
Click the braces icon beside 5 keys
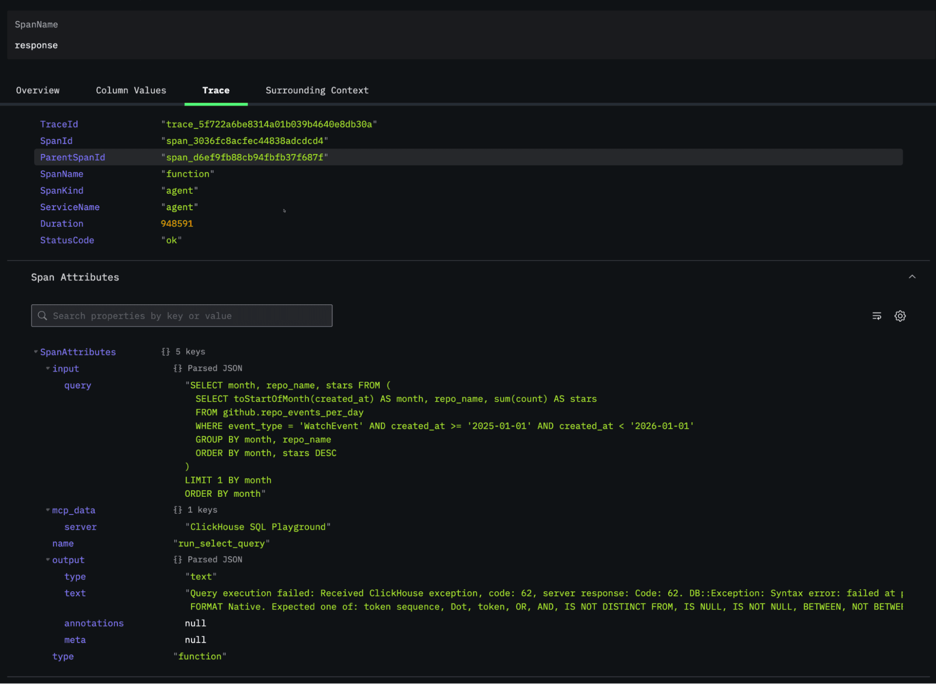(x=165, y=352)
